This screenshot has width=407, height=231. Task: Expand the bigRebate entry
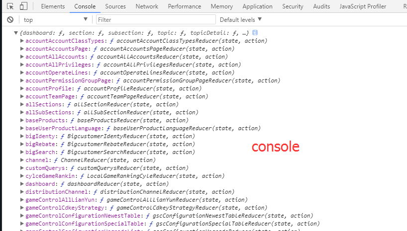pos(22,144)
